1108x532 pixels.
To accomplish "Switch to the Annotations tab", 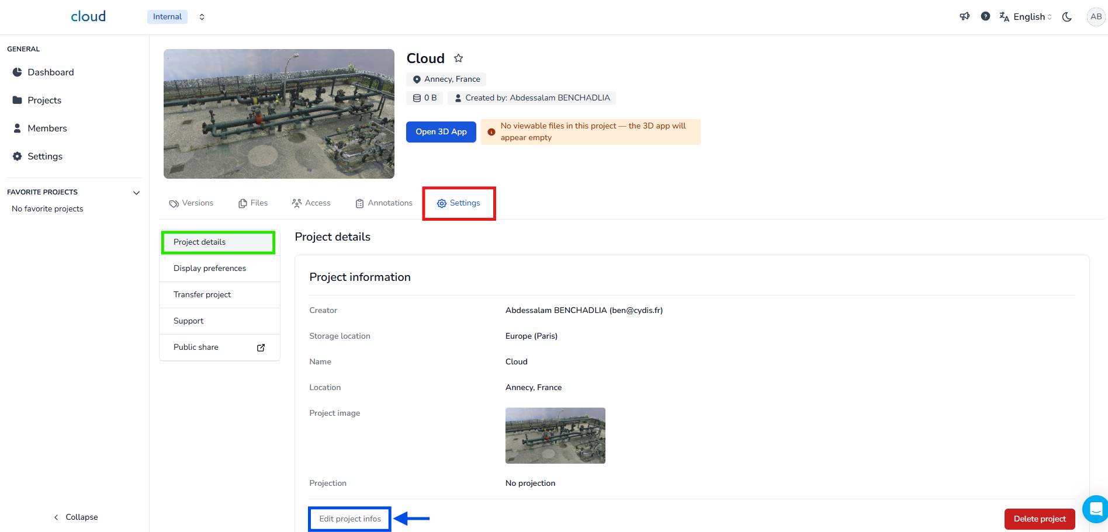I will [x=384, y=203].
